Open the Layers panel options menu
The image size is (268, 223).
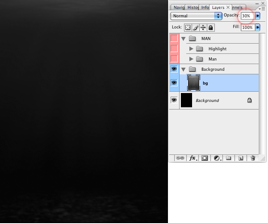coord(262,9)
